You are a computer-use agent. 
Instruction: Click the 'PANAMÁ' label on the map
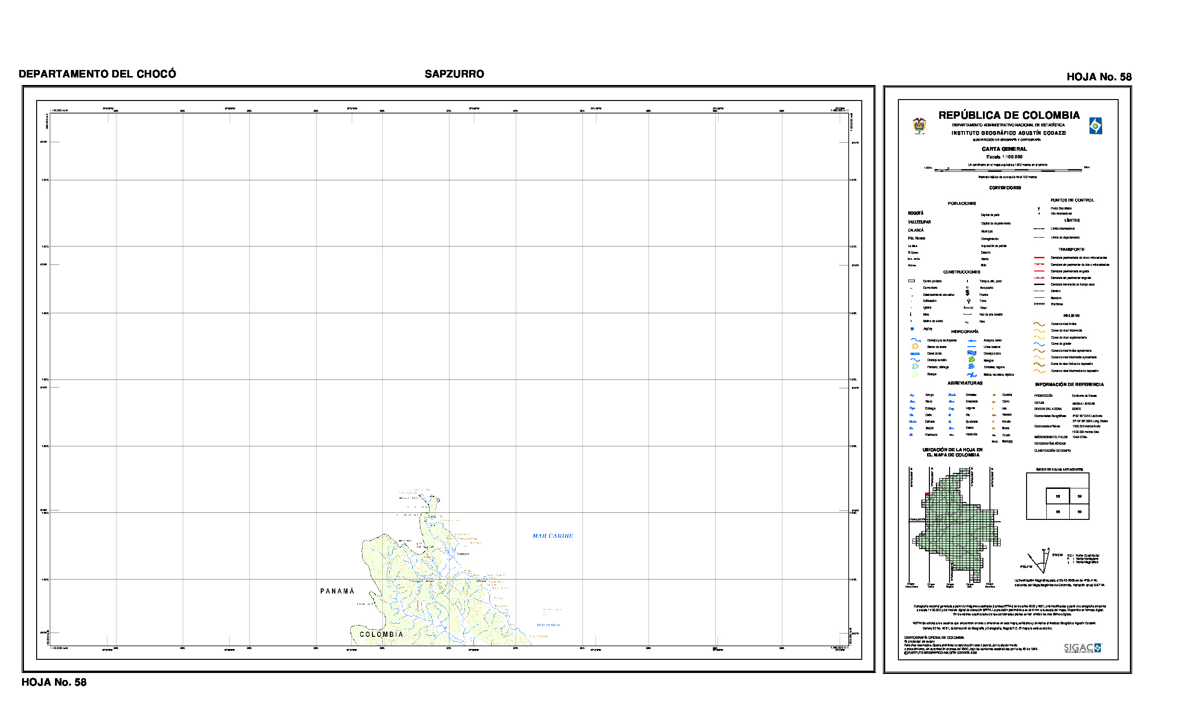tap(337, 591)
